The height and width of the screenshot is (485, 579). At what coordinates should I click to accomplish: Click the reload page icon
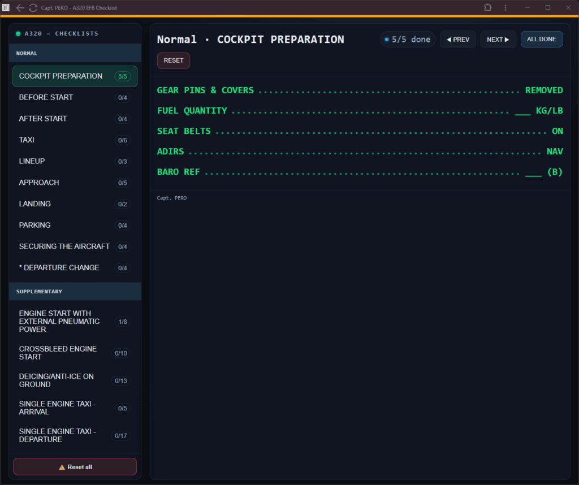[x=33, y=8]
